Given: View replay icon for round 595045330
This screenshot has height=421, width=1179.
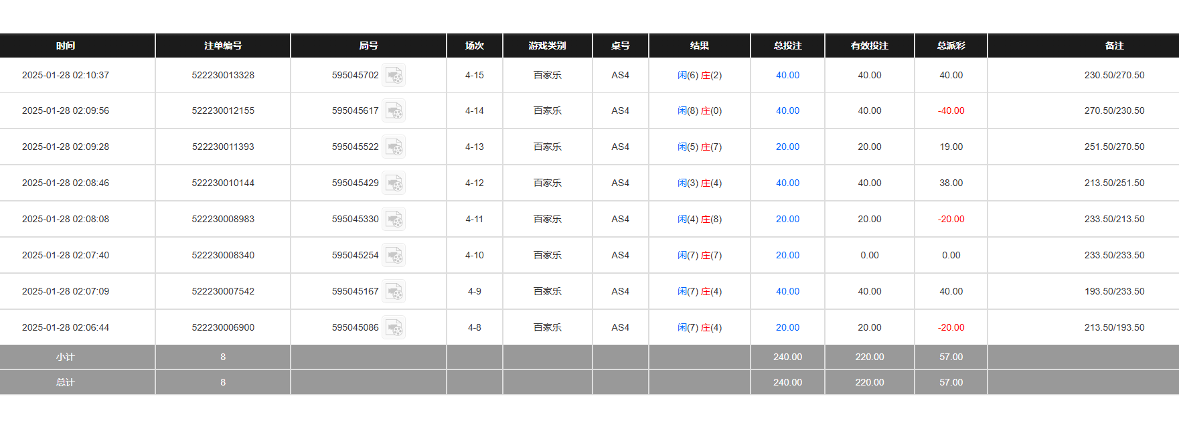Looking at the screenshot, I should pos(394,219).
